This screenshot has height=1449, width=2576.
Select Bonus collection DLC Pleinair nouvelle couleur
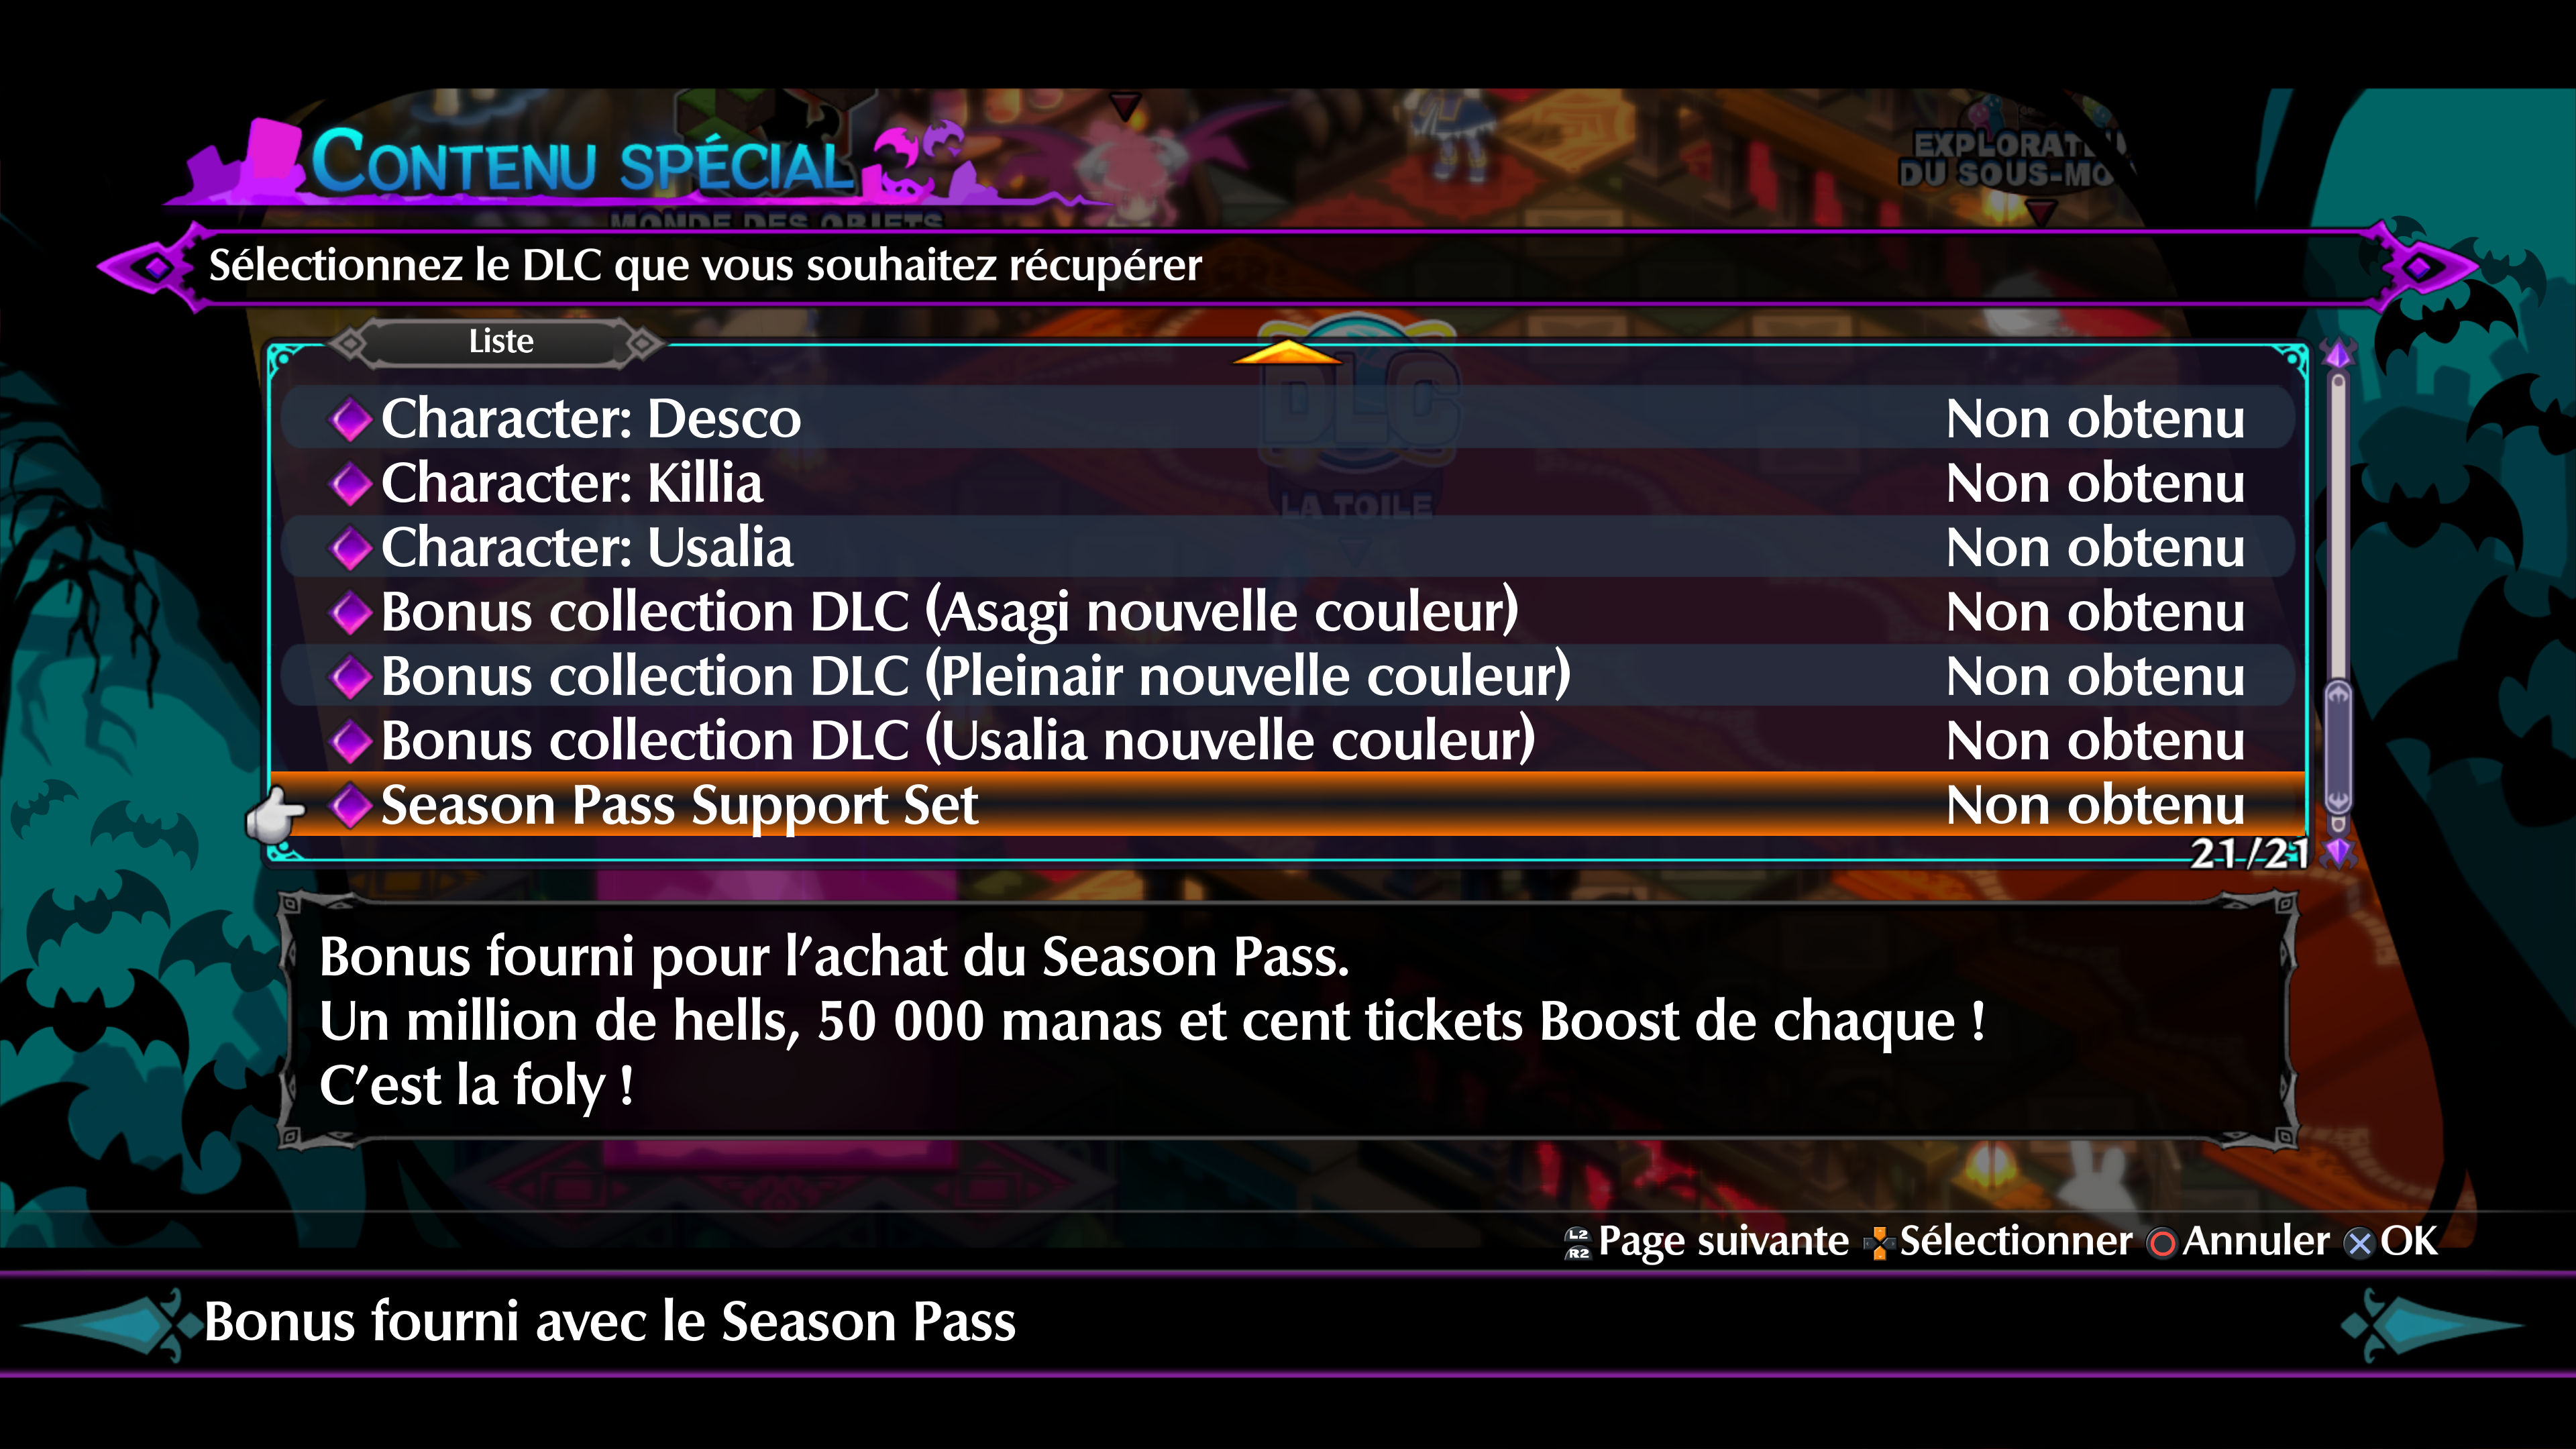[1288, 677]
